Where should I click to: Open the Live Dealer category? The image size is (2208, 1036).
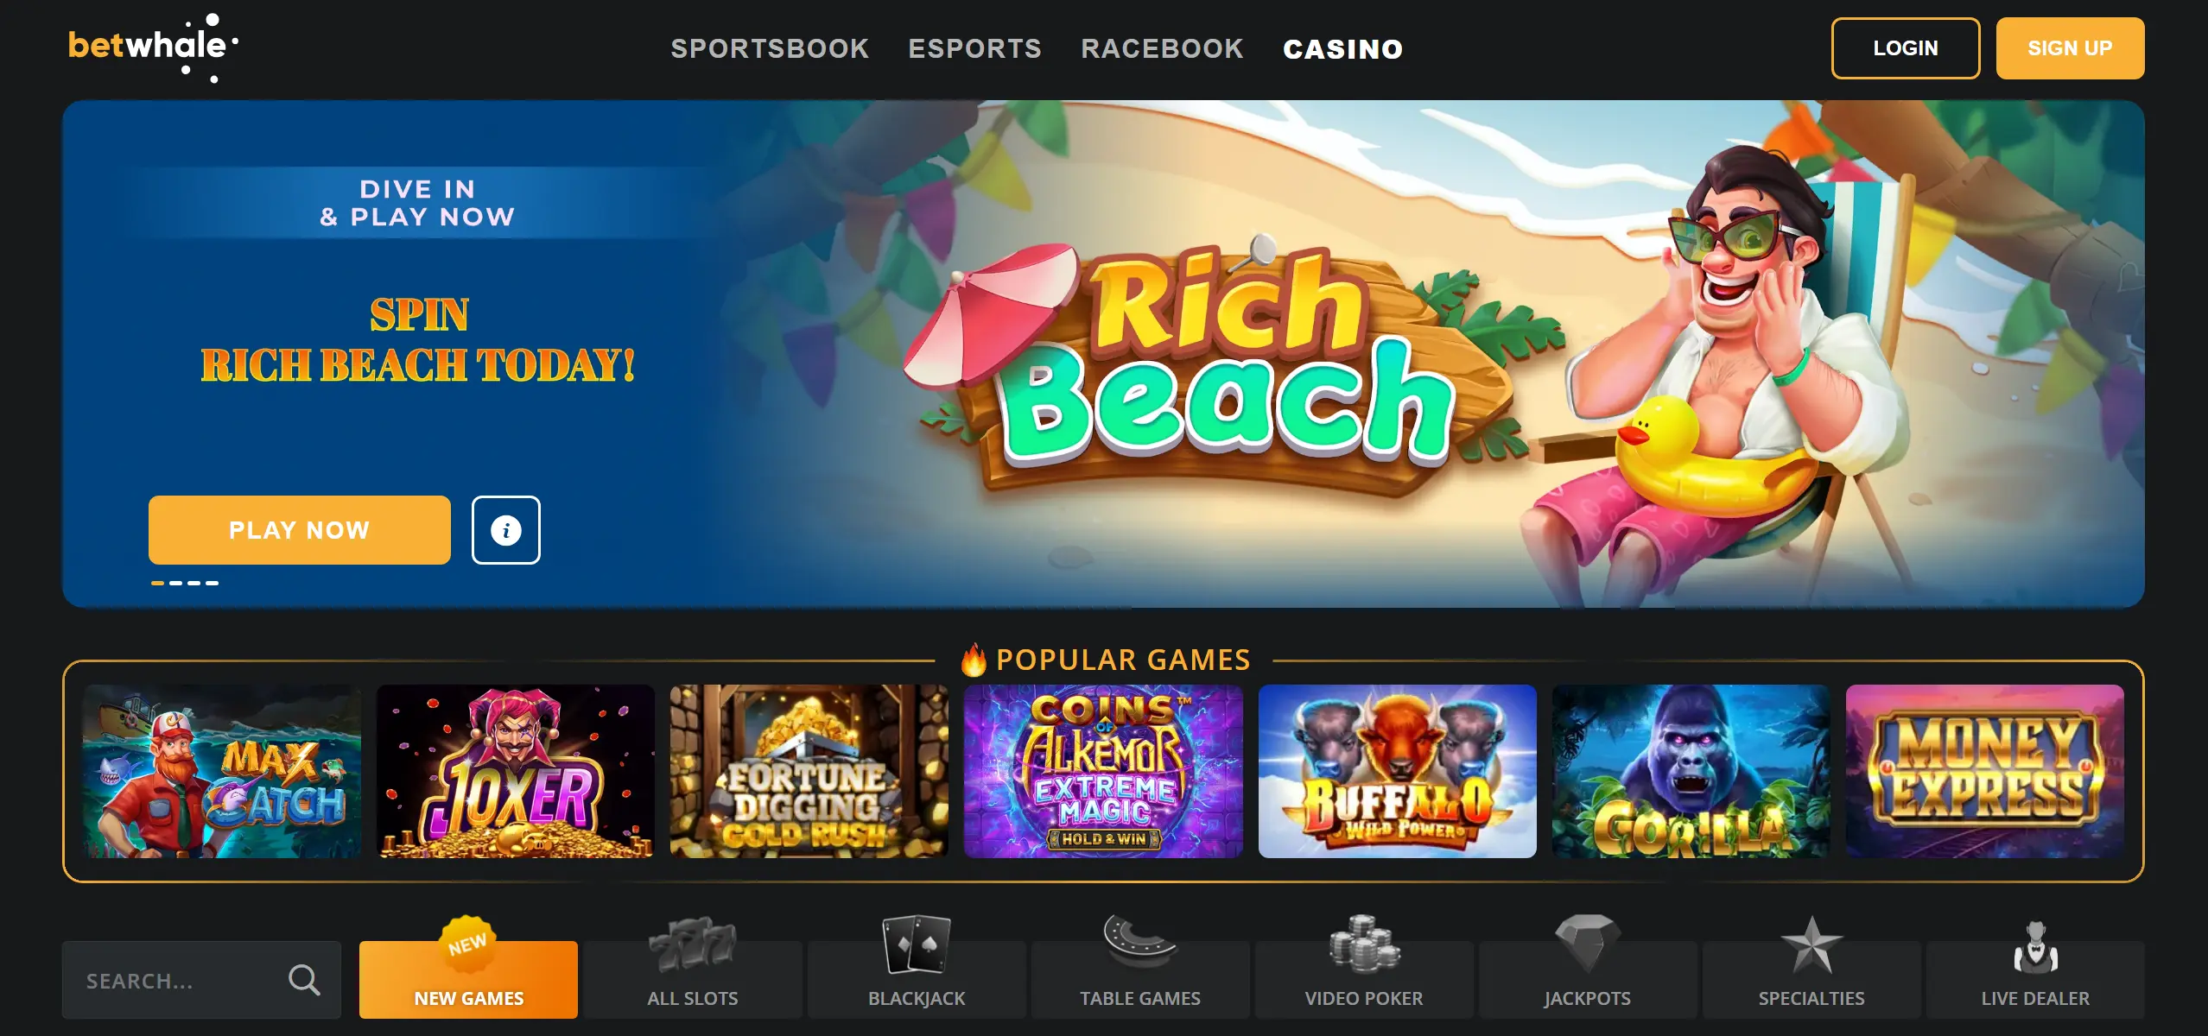[x=2034, y=968]
